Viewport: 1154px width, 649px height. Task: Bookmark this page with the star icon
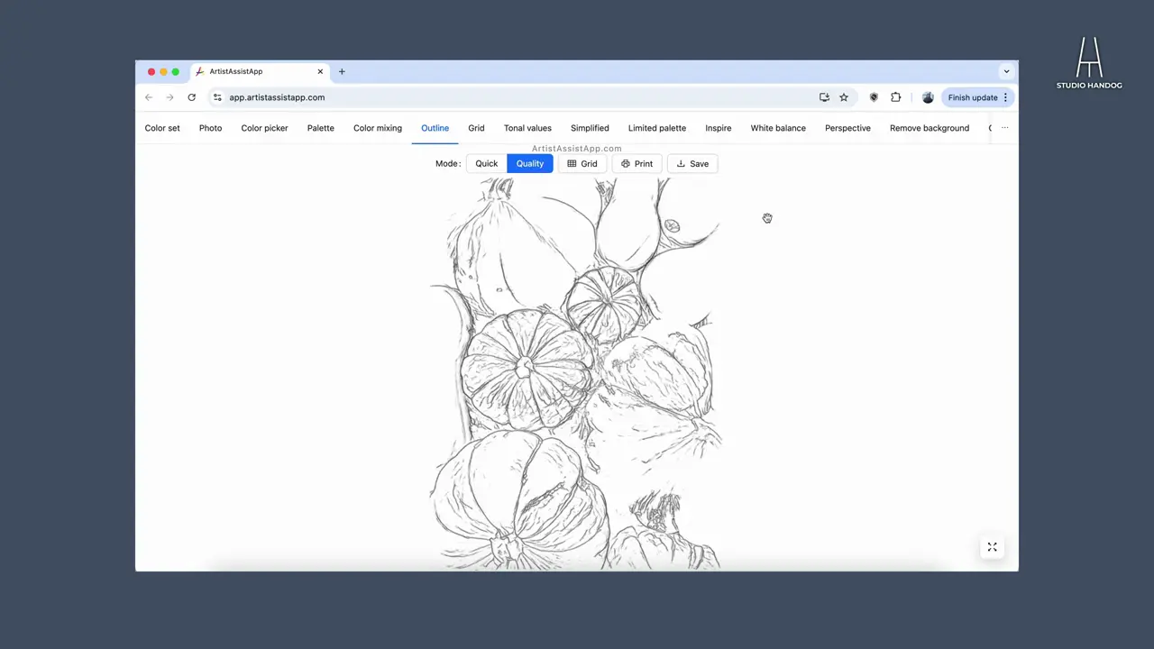[844, 97]
